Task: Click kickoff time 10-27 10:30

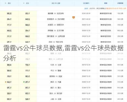Action: click(x=86, y=99)
